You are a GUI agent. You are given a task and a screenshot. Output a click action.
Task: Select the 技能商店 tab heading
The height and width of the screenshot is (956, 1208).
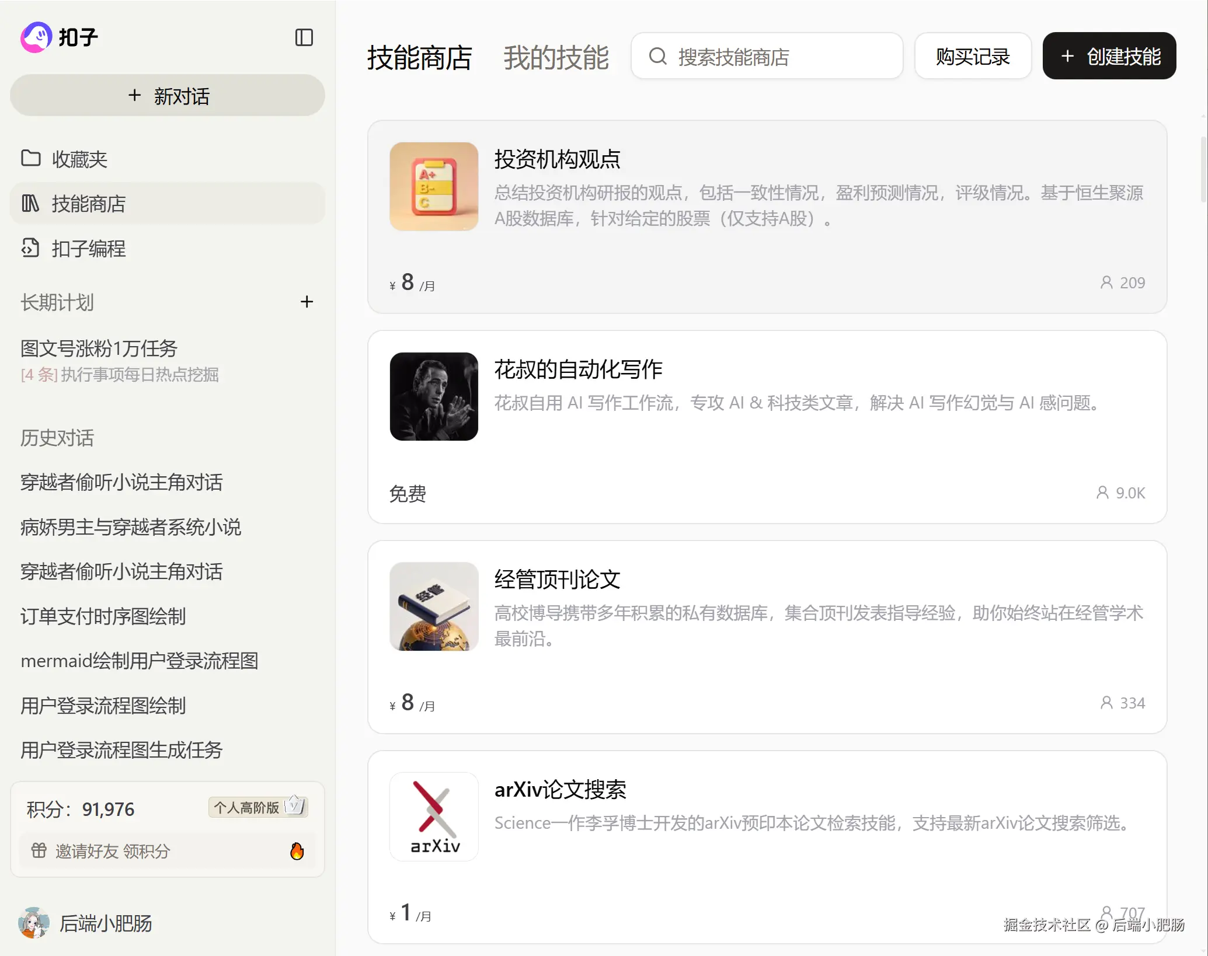point(419,57)
